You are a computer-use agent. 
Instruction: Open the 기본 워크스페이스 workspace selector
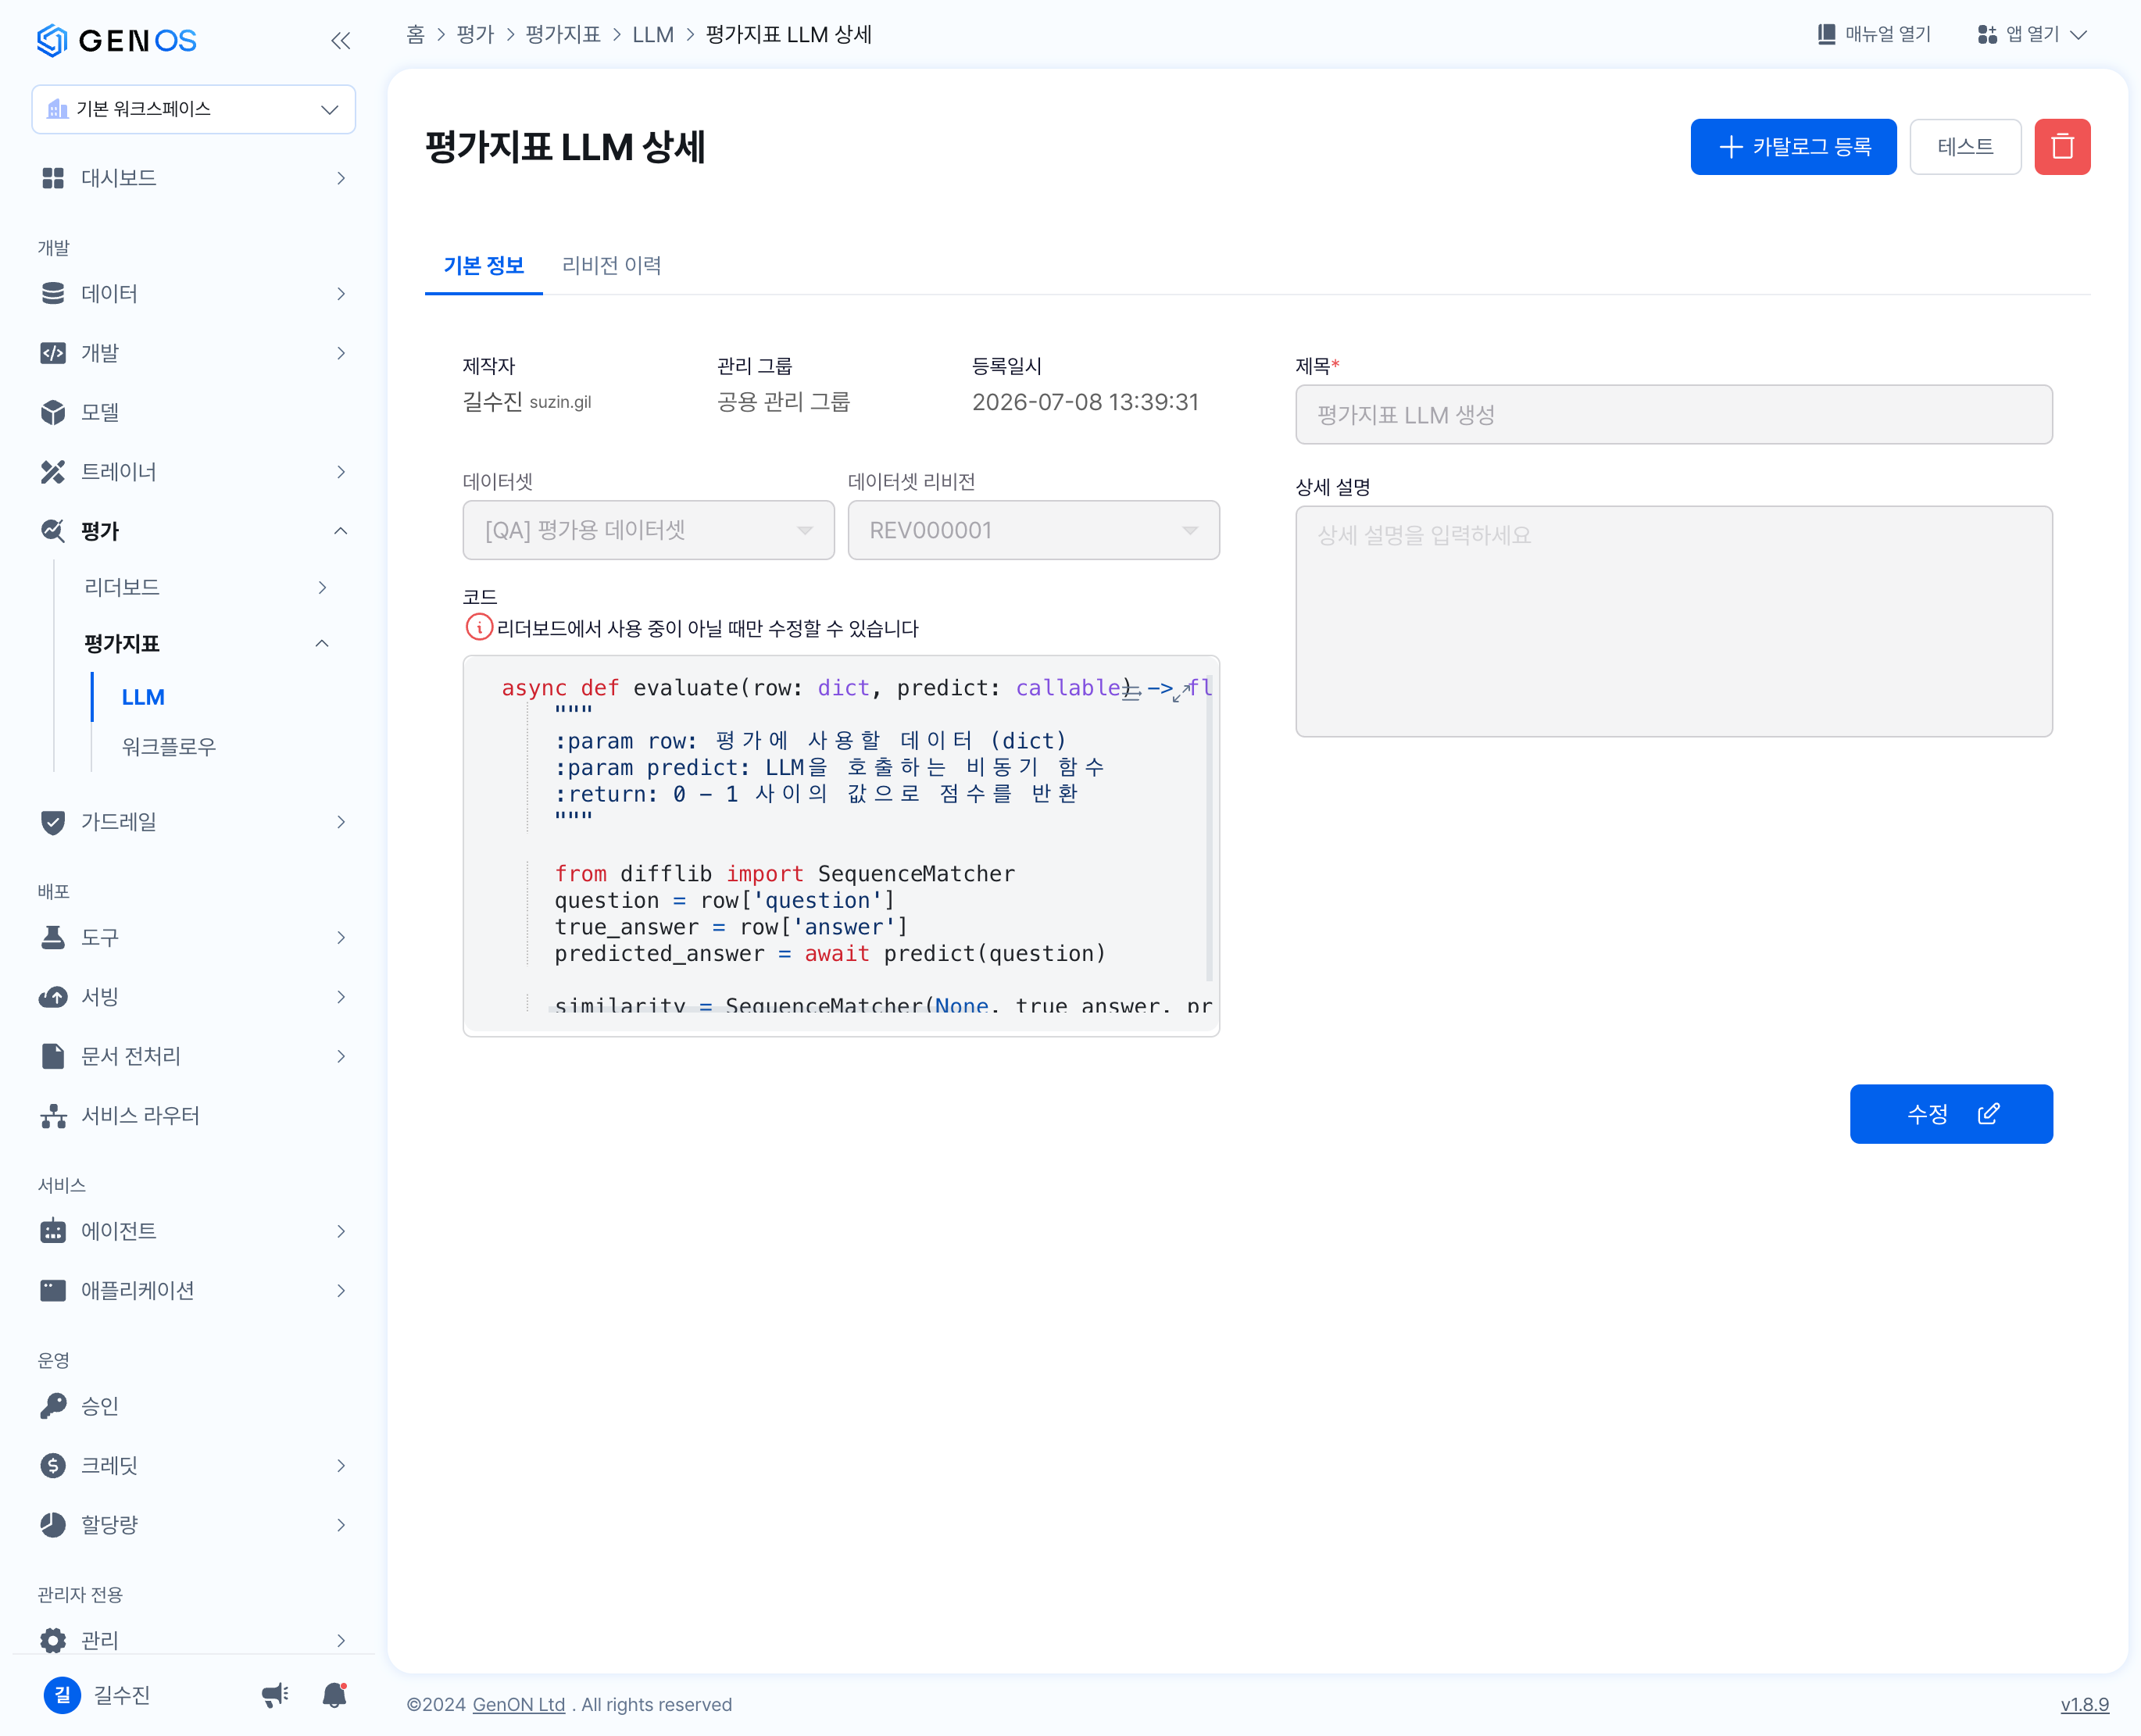(x=194, y=109)
